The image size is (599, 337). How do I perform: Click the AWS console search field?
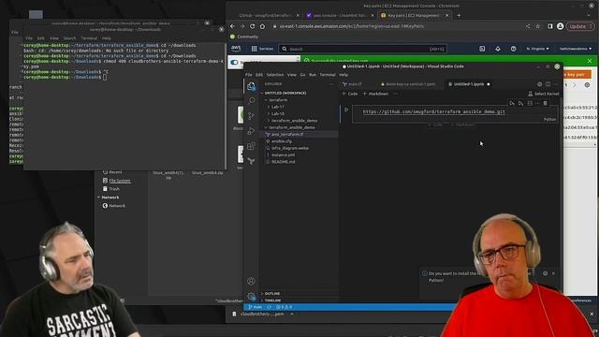(x=362, y=49)
